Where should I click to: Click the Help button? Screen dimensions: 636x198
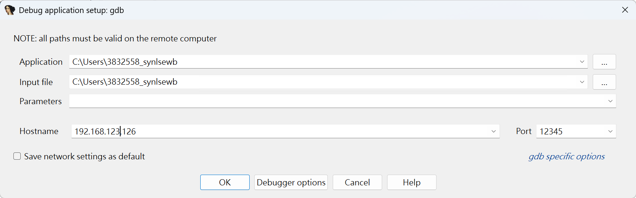pos(412,182)
